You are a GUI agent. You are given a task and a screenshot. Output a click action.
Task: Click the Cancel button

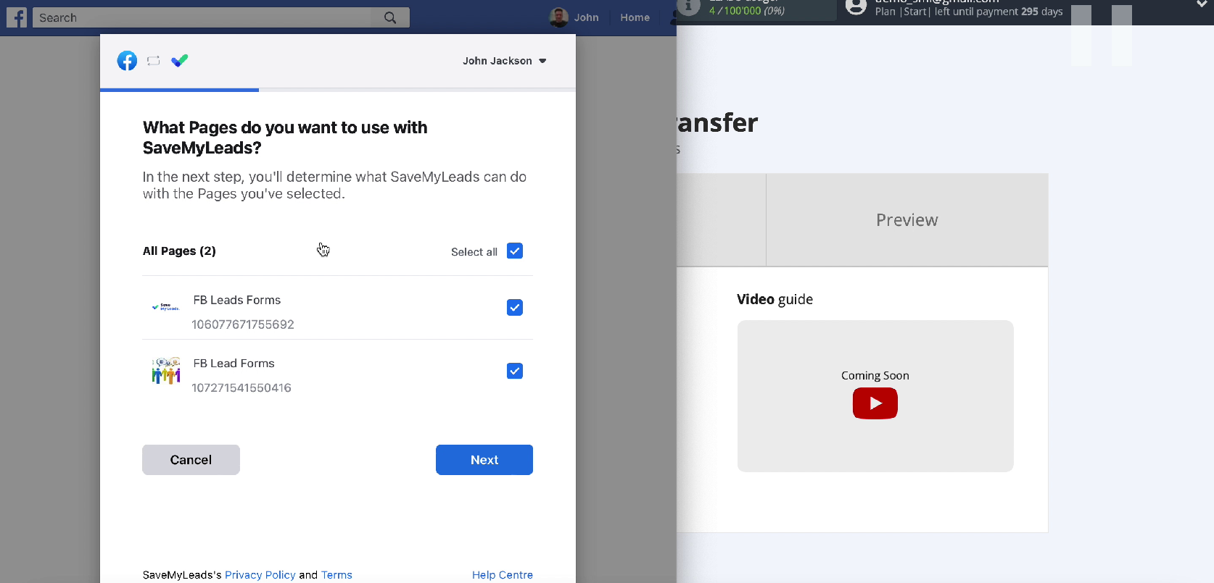click(x=191, y=460)
